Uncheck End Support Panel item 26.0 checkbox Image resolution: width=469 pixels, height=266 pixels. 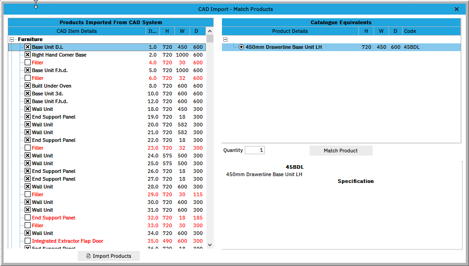click(x=27, y=171)
